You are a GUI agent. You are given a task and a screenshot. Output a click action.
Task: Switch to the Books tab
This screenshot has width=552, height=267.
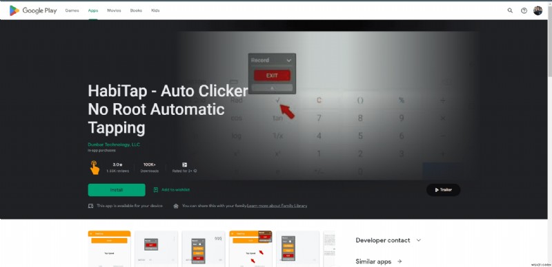pyautogui.click(x=136, y=10)
